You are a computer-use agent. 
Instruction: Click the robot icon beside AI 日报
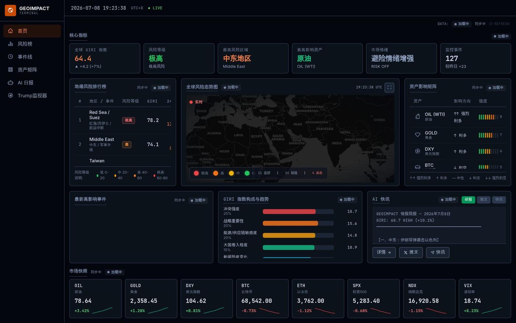(x=10, y=83)
